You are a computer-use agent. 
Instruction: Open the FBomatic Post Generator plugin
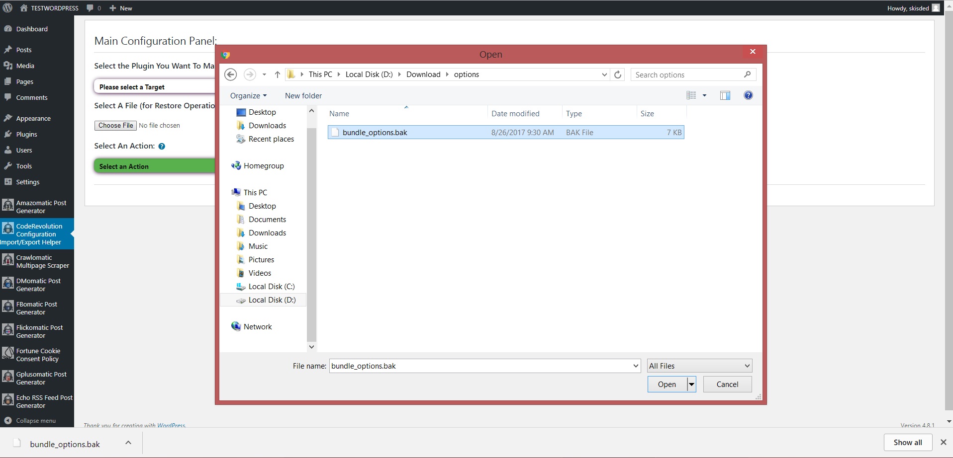[x=37, y=308]
